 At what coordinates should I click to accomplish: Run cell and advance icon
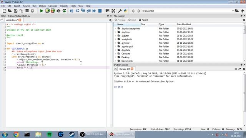(53, 11)
